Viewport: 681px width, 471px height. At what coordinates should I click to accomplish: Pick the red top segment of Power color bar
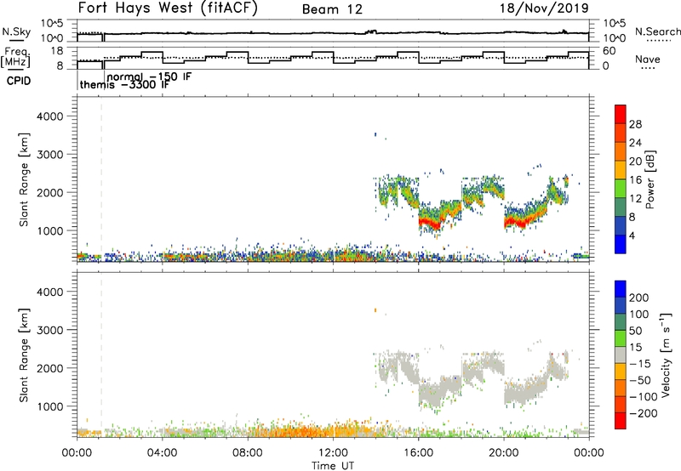(621, 114)
